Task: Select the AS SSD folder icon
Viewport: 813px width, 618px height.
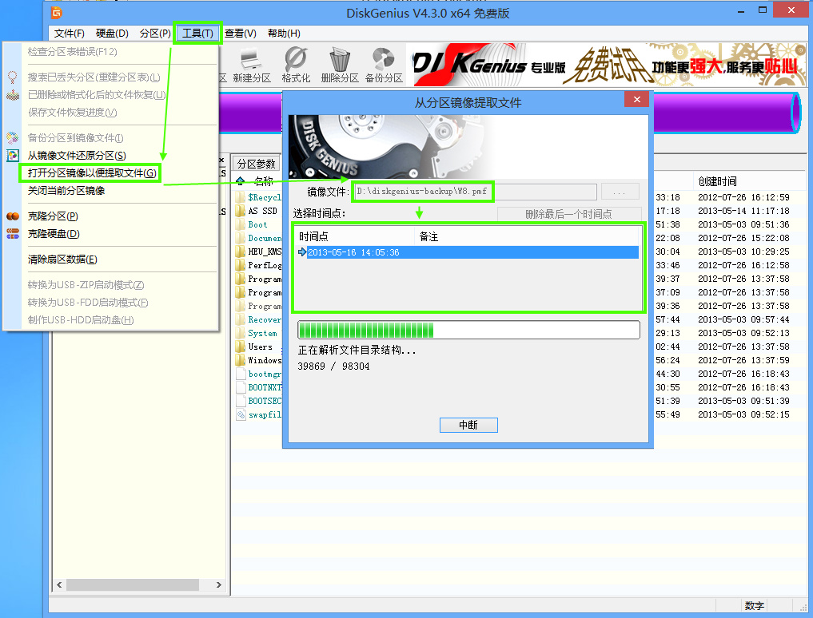Action: [x=240, y=211]
